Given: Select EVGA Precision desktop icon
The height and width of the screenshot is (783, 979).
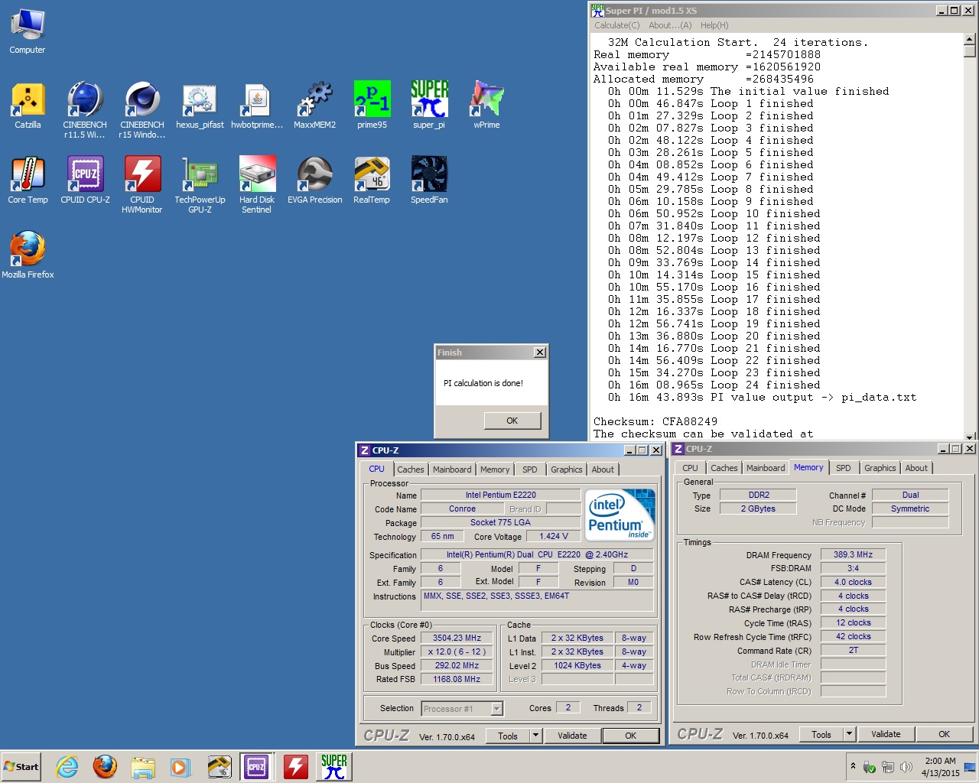Looking at the screenshot, I should click(x=314, y=180).
